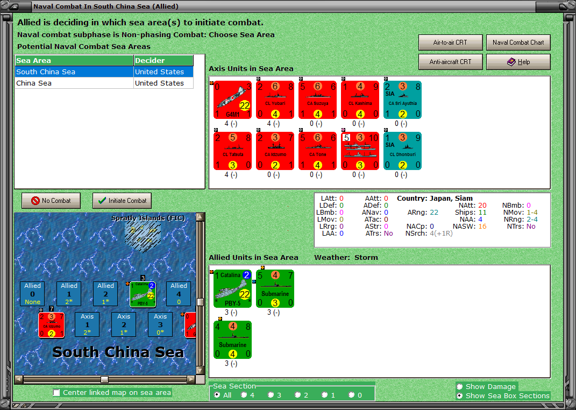Image resolution: width=576 pixels, height=410 pixels.
Task: Select the CA Suzuya cruiser counter
Action: coord(318,100)
